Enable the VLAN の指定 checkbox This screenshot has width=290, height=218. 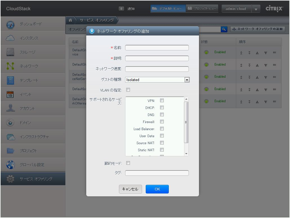pos(128,89)
